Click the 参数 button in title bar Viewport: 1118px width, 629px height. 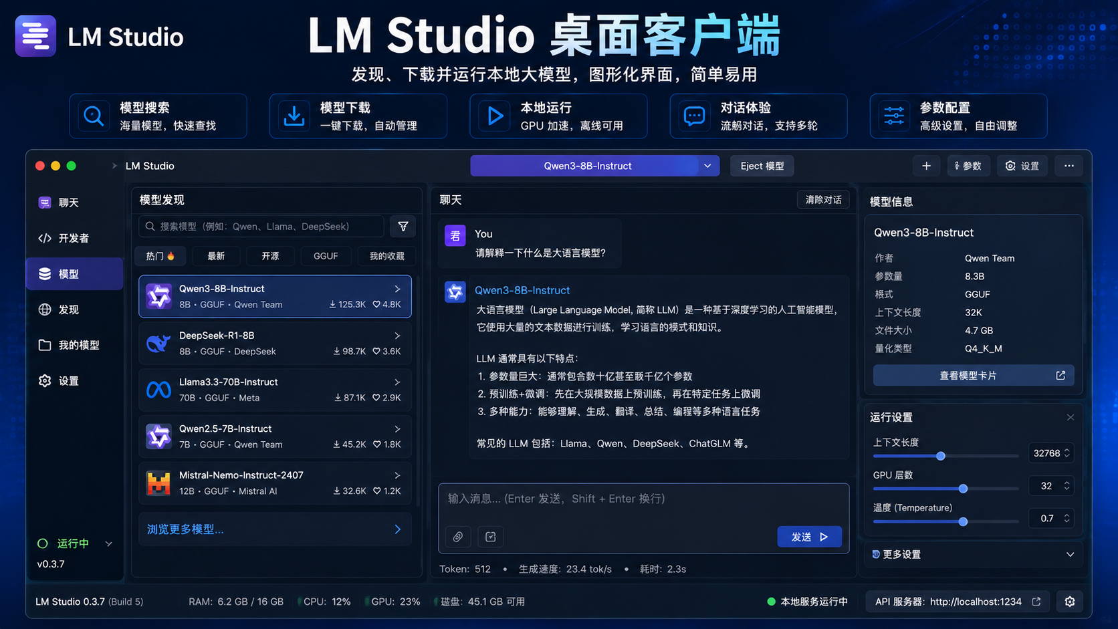(x=968, y=166)
